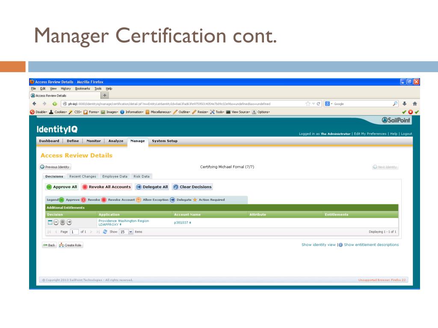Click the Clear Decisions button
Viewport: 438px width, 328px height.
[192, 187]
